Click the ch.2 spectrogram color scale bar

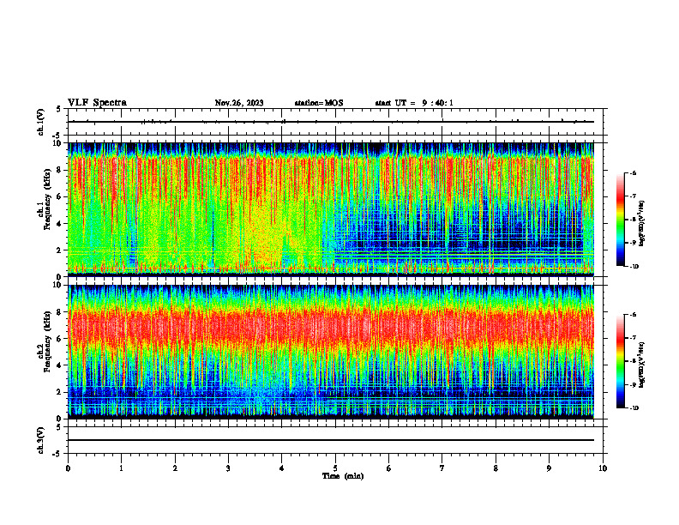click(x=620, y=361)
